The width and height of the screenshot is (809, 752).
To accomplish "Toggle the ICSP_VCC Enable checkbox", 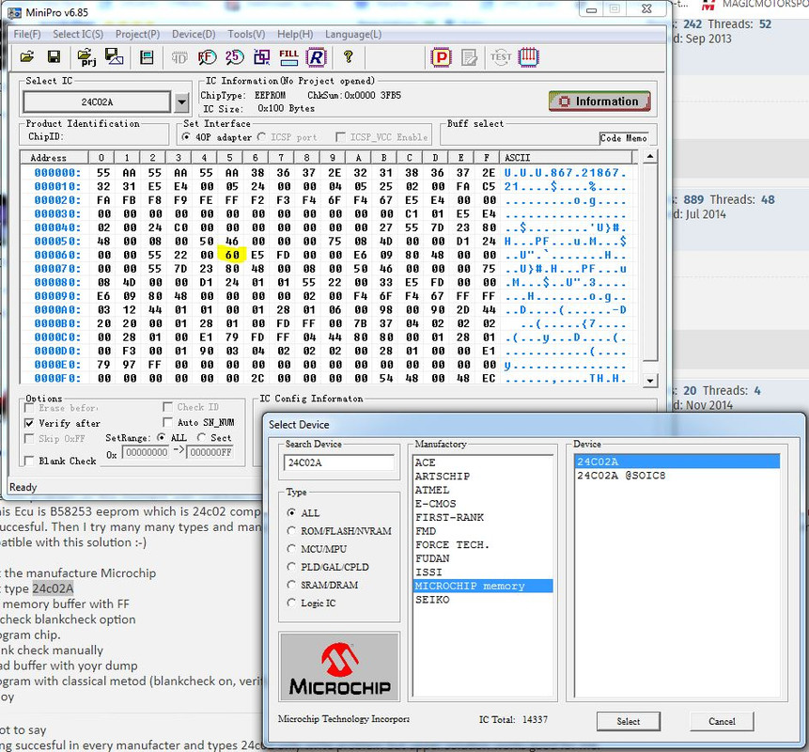I will pos(340,137).
